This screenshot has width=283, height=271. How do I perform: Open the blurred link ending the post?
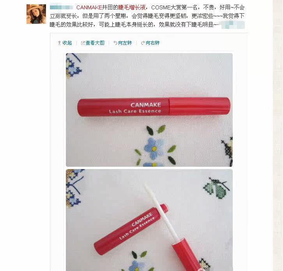click(x=233, y=25)
